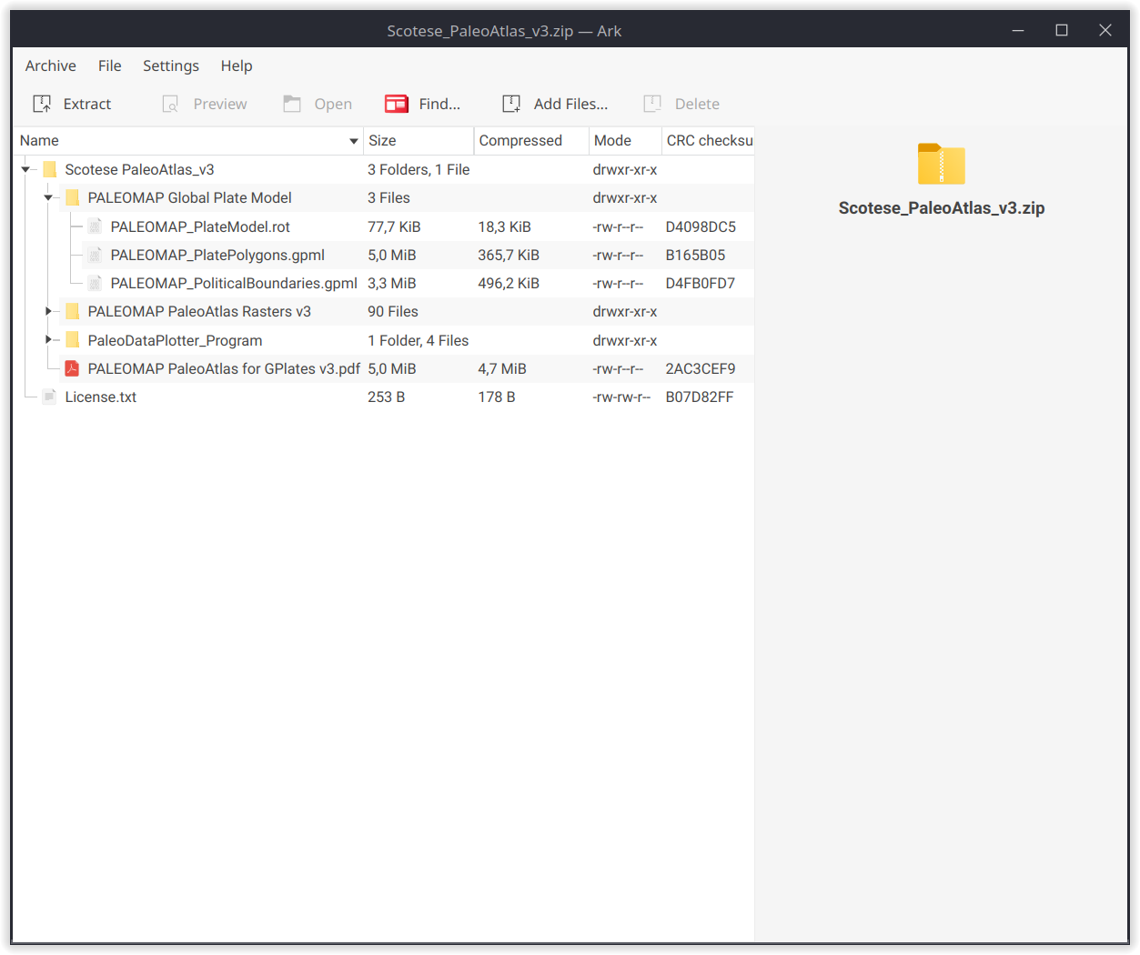Select the PALEOMAP_PoliticalBoundaries.gpml file name
The image size is (1140, 955).
pyautogui.click(x=234, y=283)
